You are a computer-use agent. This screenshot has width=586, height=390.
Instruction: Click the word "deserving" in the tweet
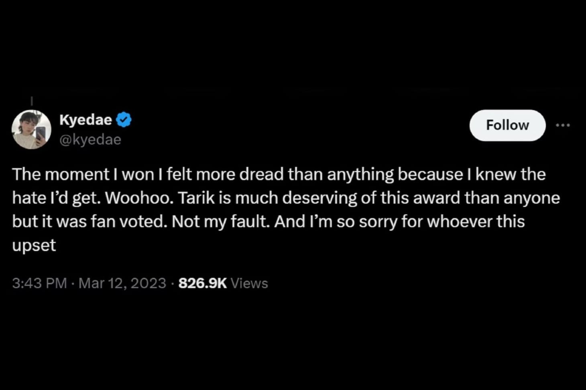(319, 198)
